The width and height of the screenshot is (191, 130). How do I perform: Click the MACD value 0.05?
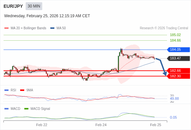(x=173, y=117)
